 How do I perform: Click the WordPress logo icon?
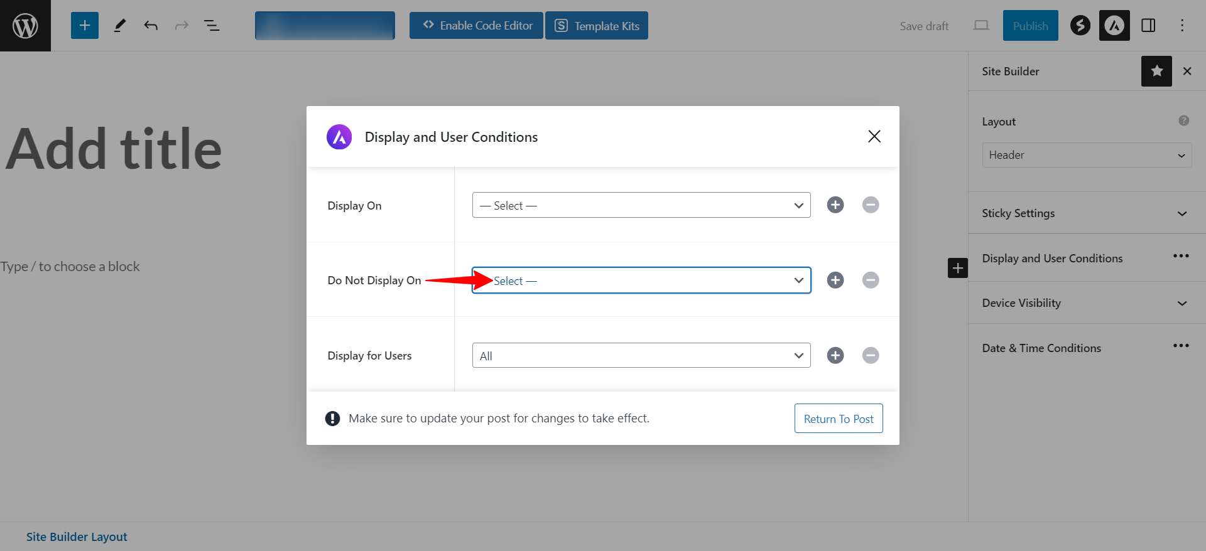click(x=25, y=26)
